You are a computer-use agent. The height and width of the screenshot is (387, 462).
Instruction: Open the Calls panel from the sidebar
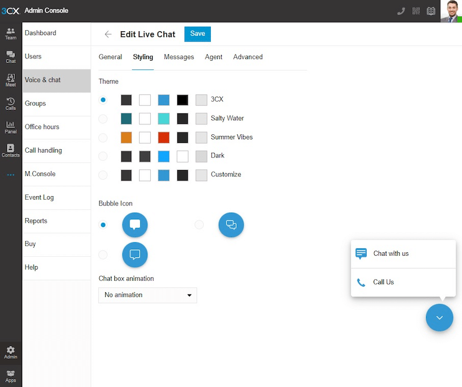tap(10, 105)
